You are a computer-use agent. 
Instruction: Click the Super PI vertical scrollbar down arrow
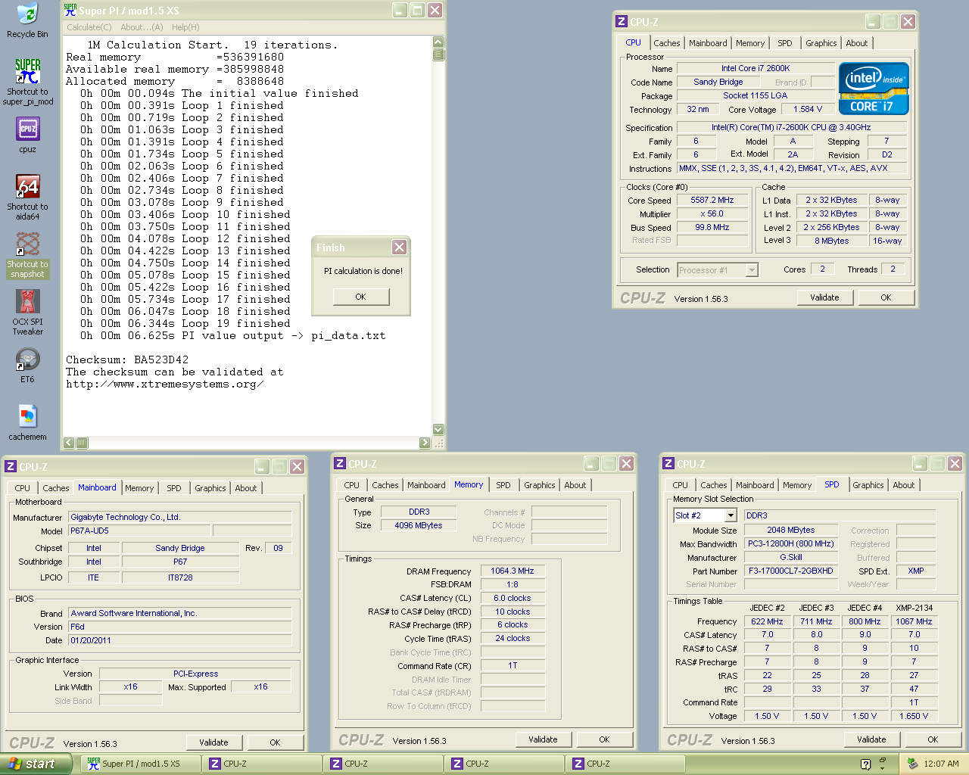tap(438, 429)
